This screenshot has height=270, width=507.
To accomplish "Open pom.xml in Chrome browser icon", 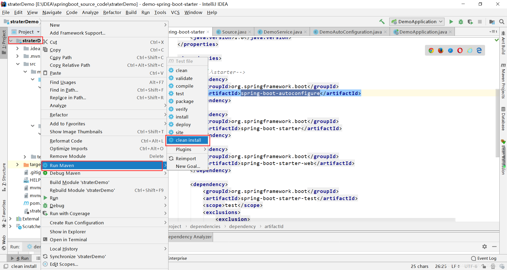I will (431, 50).
